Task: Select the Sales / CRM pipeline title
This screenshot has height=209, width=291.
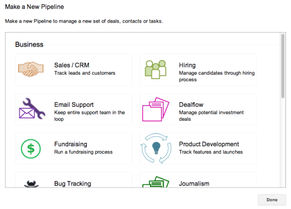Action: coord(72,65)
